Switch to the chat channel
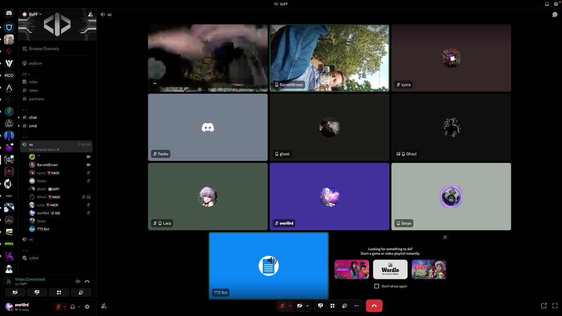This screenshot has height=316, width=562. coord(56,118)
